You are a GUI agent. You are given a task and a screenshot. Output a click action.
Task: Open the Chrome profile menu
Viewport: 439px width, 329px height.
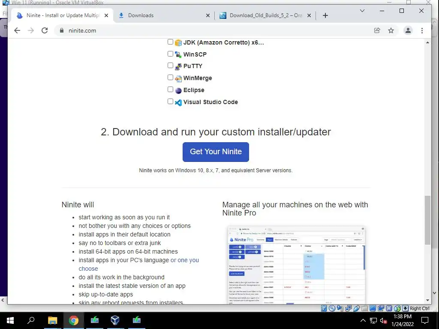pyautogui.click(x=408, y=30)
